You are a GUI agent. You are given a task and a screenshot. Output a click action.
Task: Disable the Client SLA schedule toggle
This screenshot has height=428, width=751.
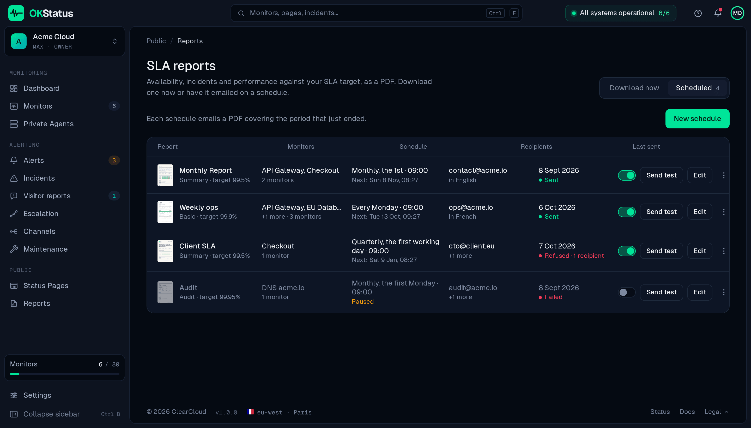coord(626,251)
